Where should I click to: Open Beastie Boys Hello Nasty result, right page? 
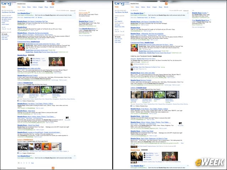point(140,116)
